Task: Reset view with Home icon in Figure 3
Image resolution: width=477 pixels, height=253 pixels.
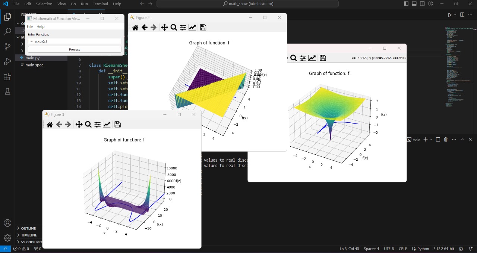Action: coord(50,124)
